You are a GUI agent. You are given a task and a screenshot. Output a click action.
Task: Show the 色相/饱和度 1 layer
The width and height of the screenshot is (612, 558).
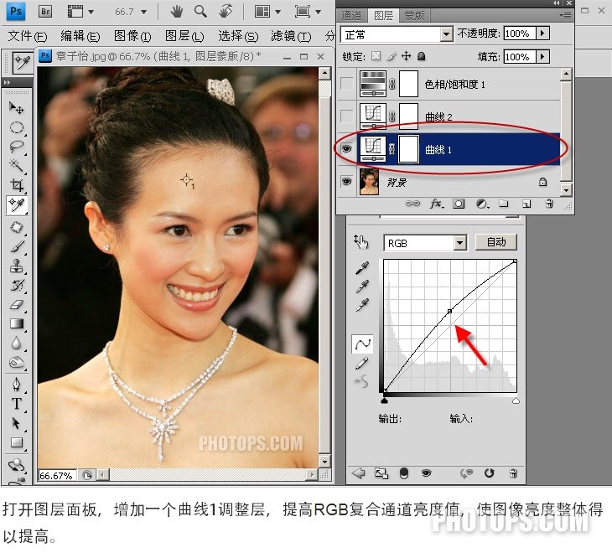click(x=346, y=84)
